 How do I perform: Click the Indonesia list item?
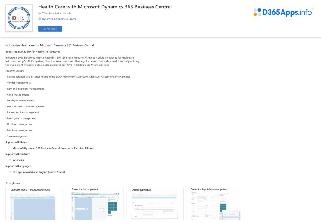tap(18, 160)
